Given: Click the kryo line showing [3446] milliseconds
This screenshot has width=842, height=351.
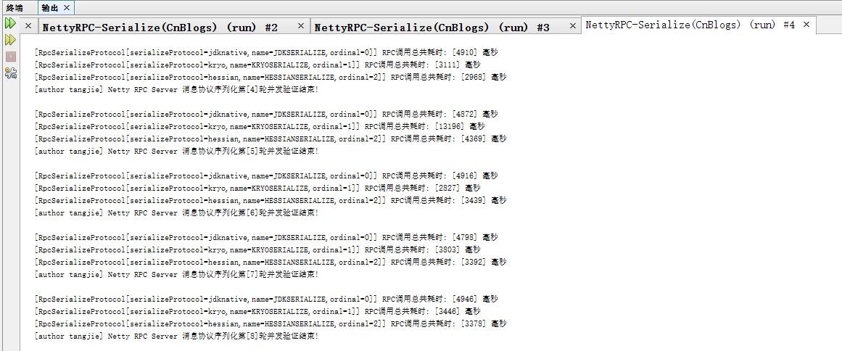Looking at the screenshot, I should pos(257,312).
